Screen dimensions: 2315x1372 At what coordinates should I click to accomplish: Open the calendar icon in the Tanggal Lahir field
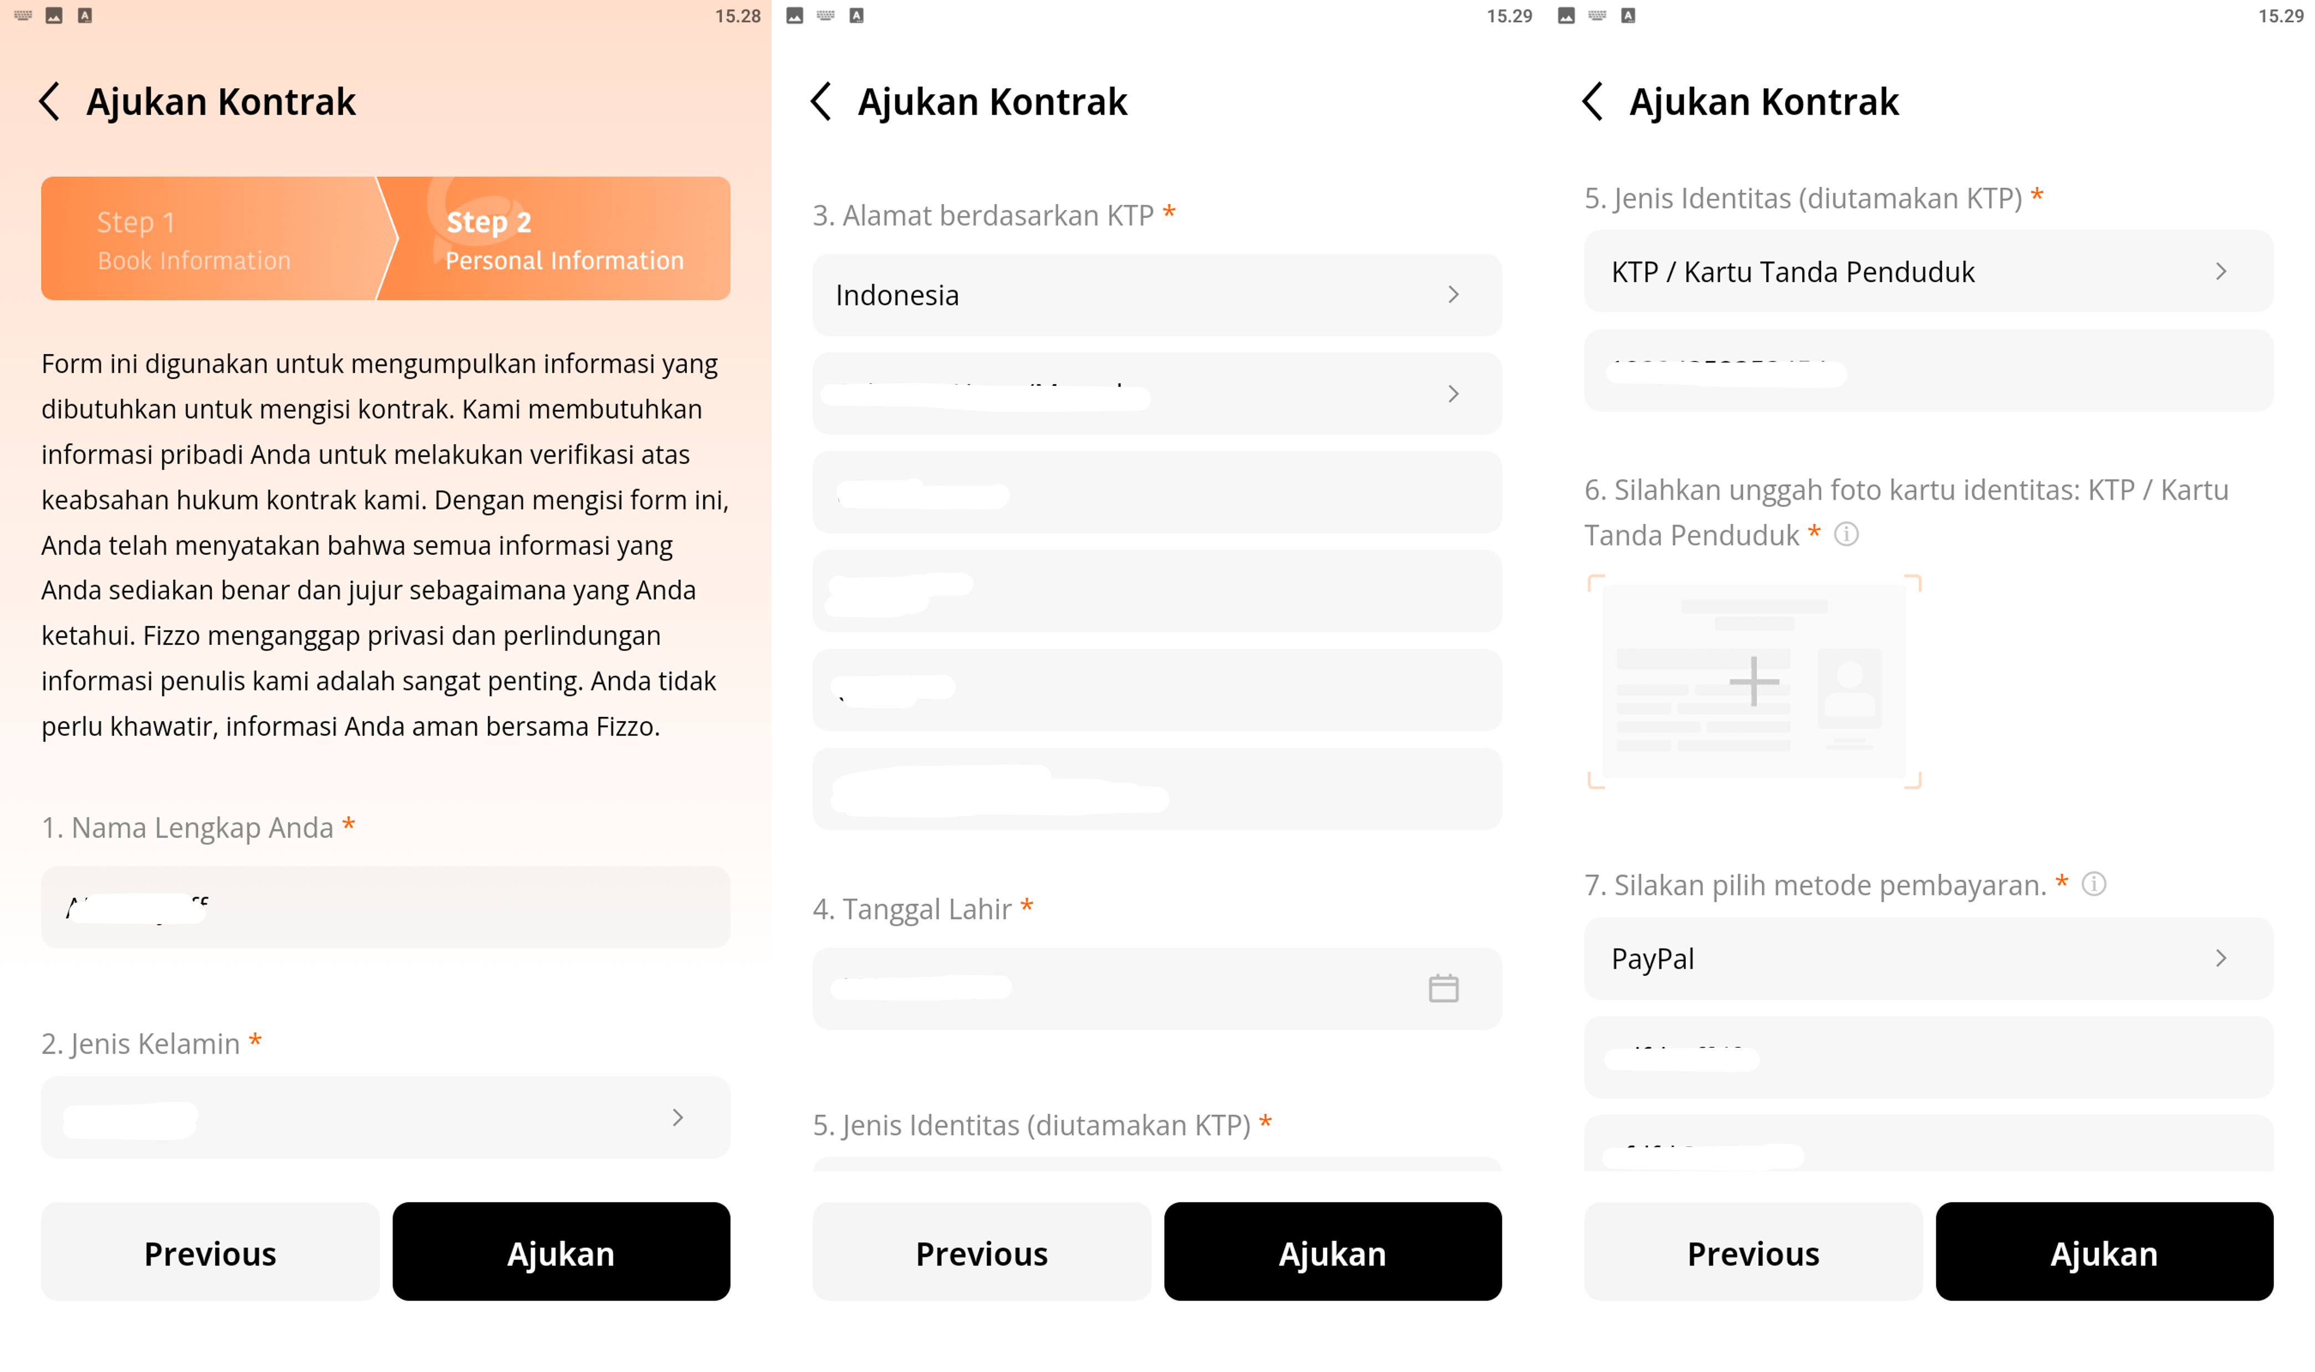(x=1442, y=988)
